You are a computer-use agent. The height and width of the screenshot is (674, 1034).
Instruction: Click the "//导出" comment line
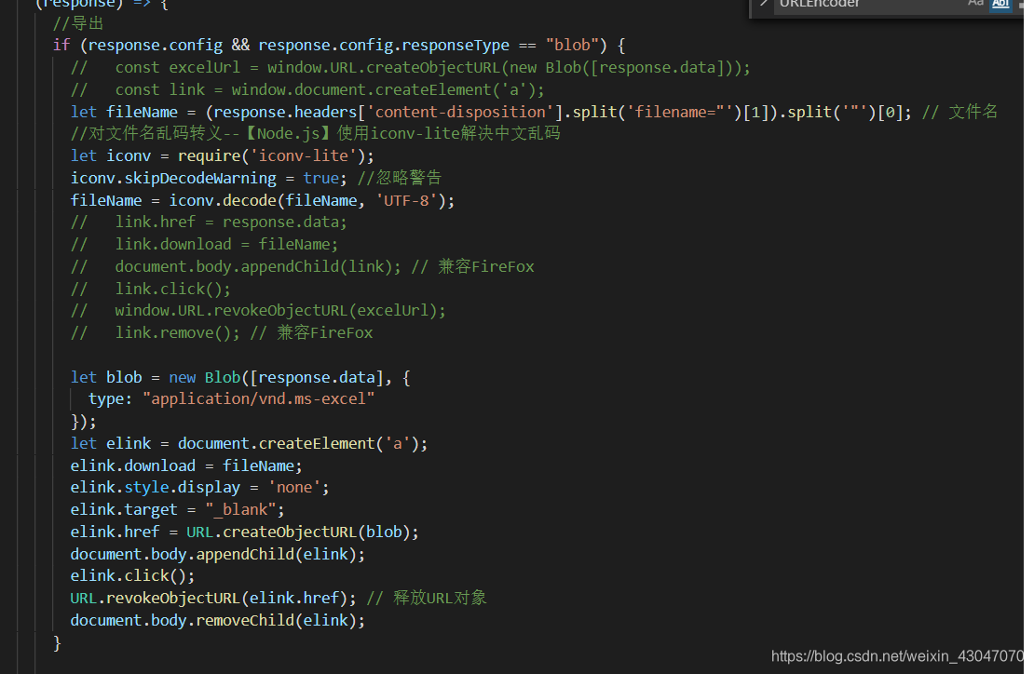point(78,23)
